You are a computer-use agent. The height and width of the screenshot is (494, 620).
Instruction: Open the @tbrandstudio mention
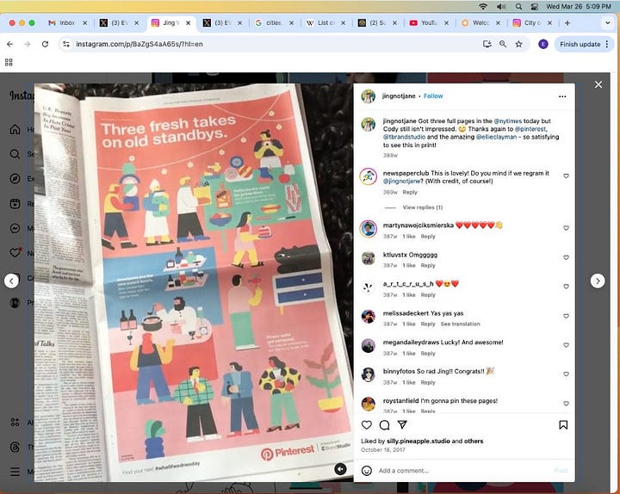[x=404, y=137]
